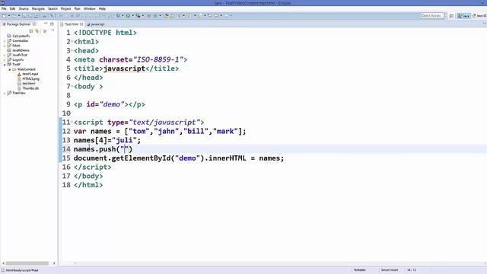Click the Run External Tools icon
The image size is (487, 274).
tap(138, 15)
